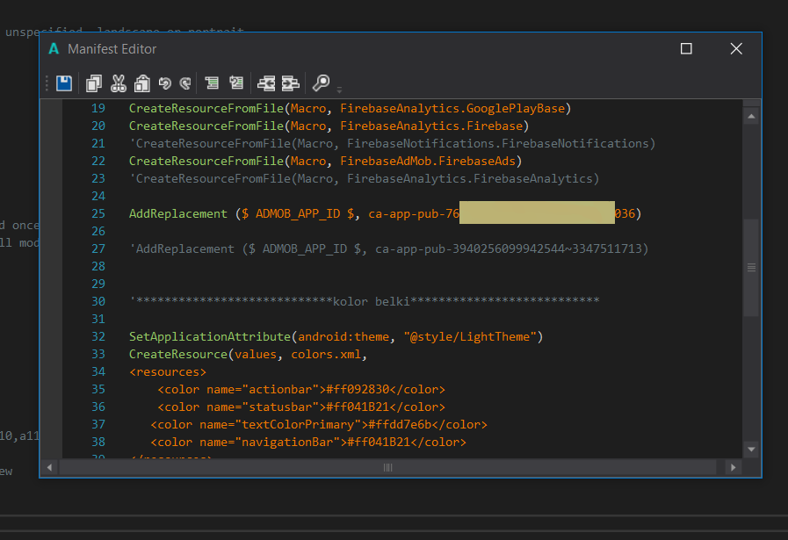Screen dimensions: 788x540
Task: Decrease indent of selected lines
Action: pyautogui.click(x=266, y=83)
